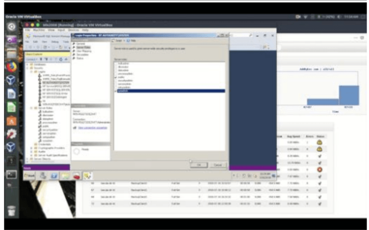
Task: Collapse the Security node in Object Explorer
Action: coord(27,68)
